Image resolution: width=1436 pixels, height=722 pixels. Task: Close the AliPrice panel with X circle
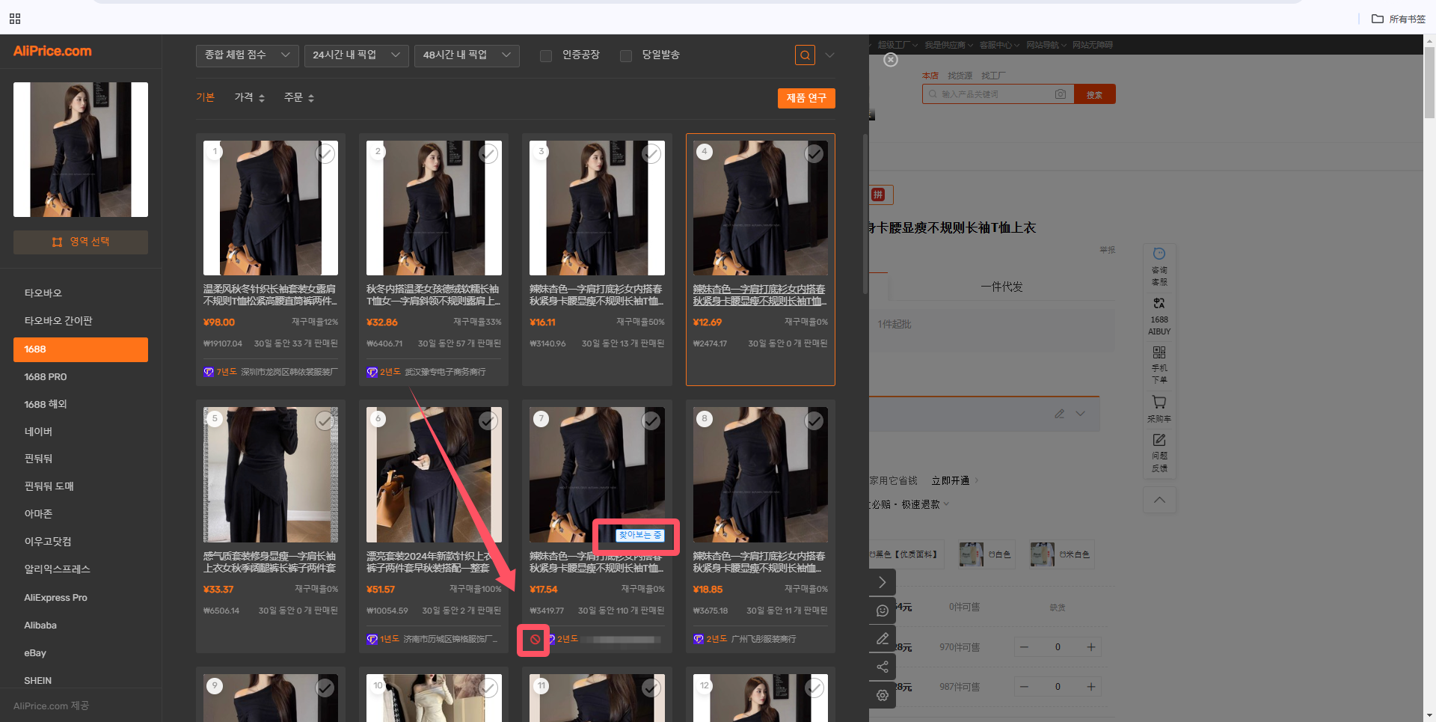point(891,60)
